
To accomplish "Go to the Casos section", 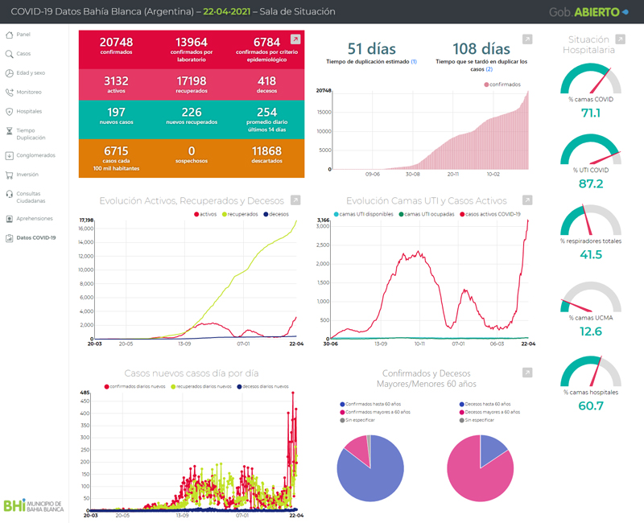I will [x=23, y=54].
